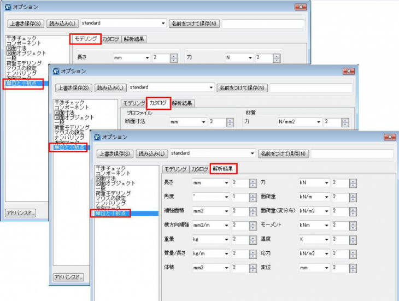Open the 重量 kg unit dropdown
The width and height of the screenshot is (399, 301).
[226, 239]
